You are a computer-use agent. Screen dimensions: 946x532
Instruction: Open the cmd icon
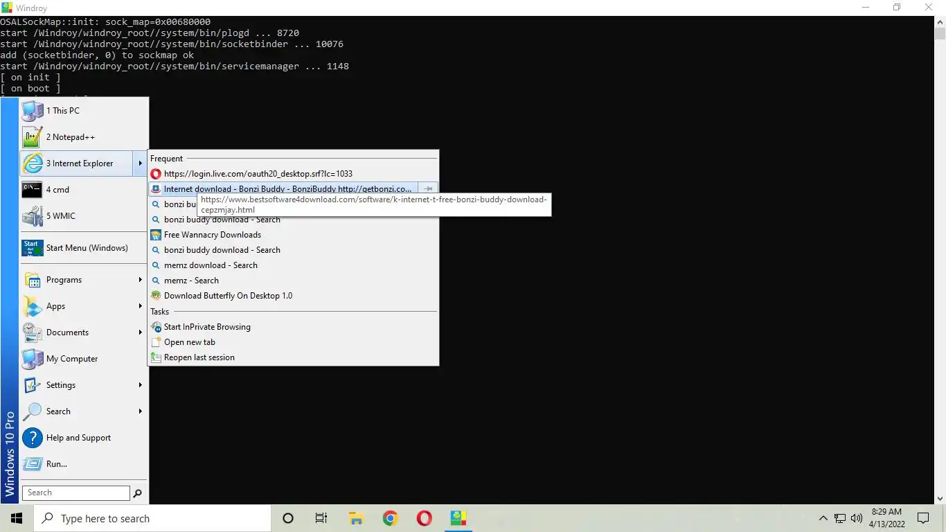(x=32, y=190)
